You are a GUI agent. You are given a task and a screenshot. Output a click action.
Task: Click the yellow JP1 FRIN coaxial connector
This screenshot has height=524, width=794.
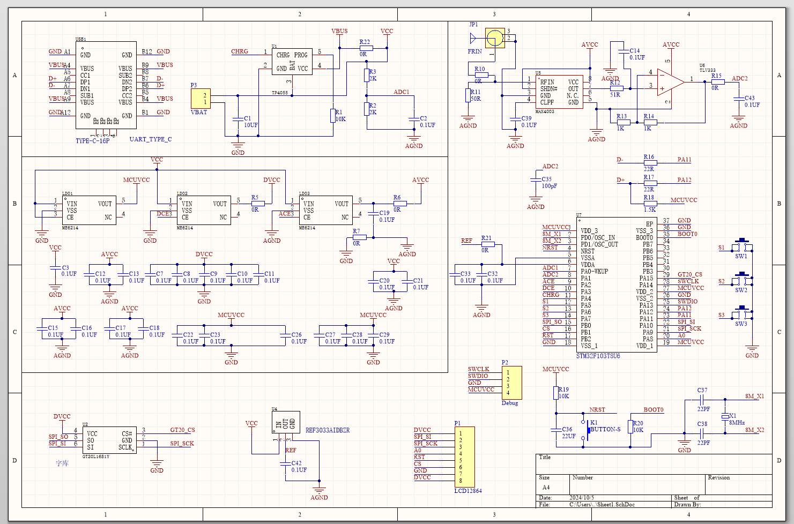tap(495, 38)
